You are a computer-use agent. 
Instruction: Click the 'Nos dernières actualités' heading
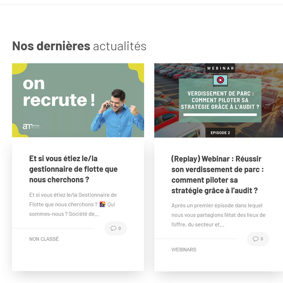pos(79,46)
